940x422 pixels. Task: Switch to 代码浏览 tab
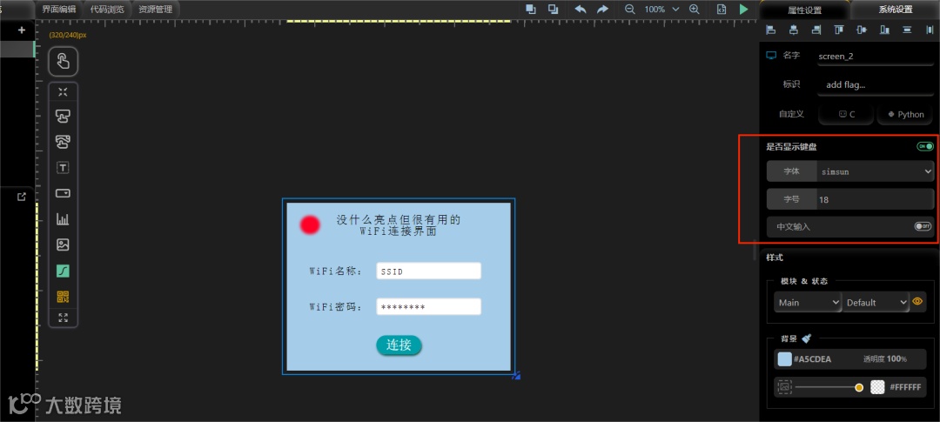(x=107, y=9)
